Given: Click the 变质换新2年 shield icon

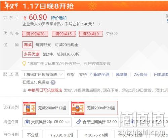Looking at the screenshot, I should click(27, 122).
